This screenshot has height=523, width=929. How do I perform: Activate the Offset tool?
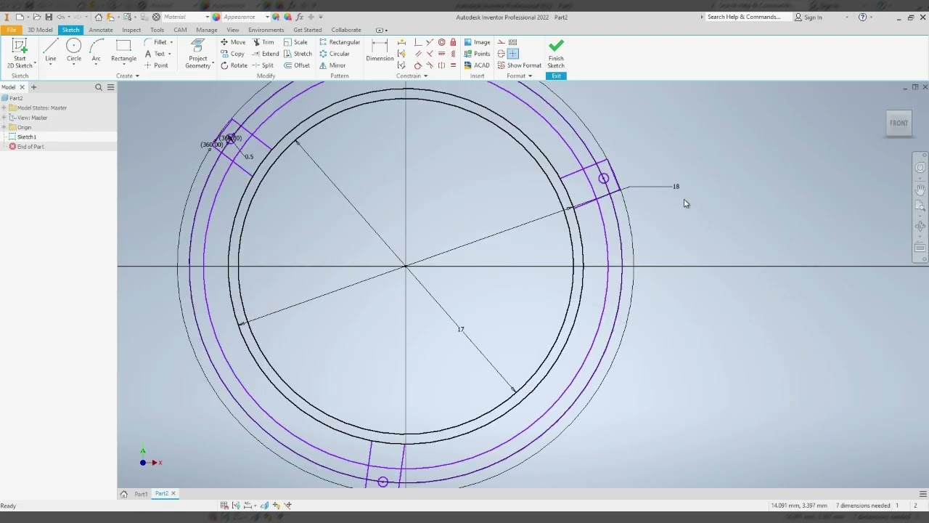point(297,65)
